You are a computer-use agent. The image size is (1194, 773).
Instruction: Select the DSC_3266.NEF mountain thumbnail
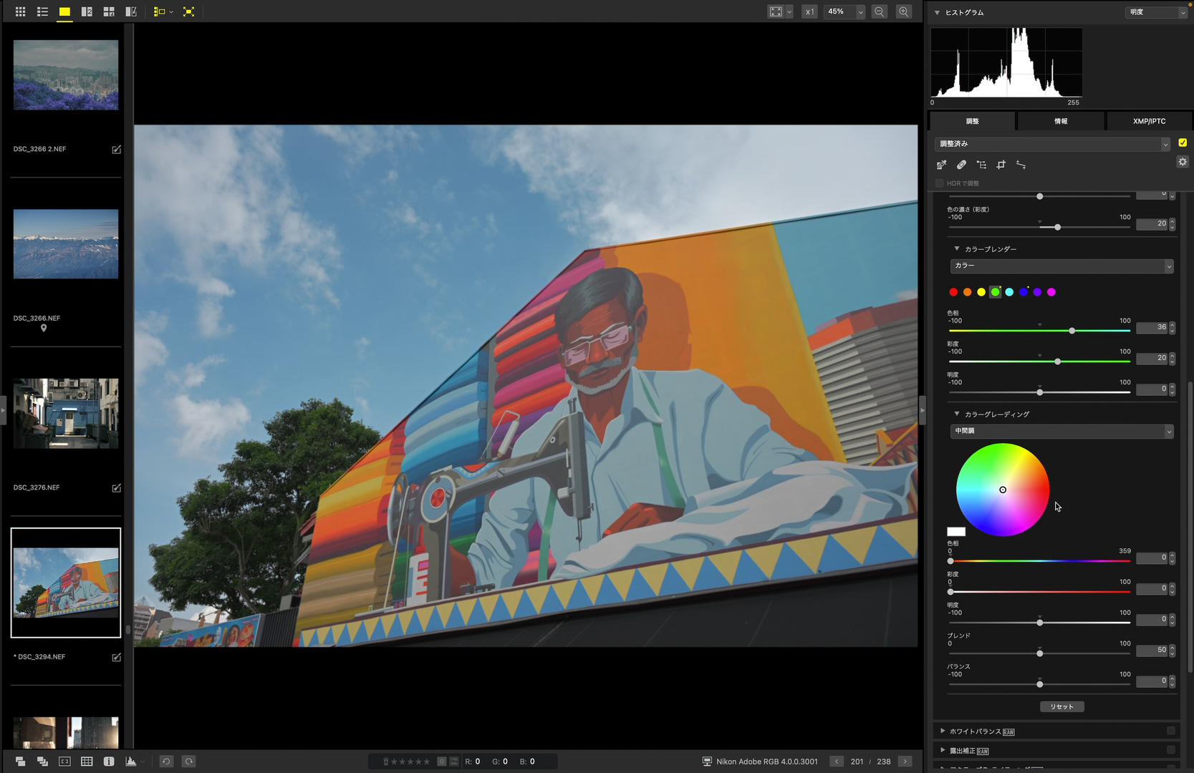(x=66, y=244)
